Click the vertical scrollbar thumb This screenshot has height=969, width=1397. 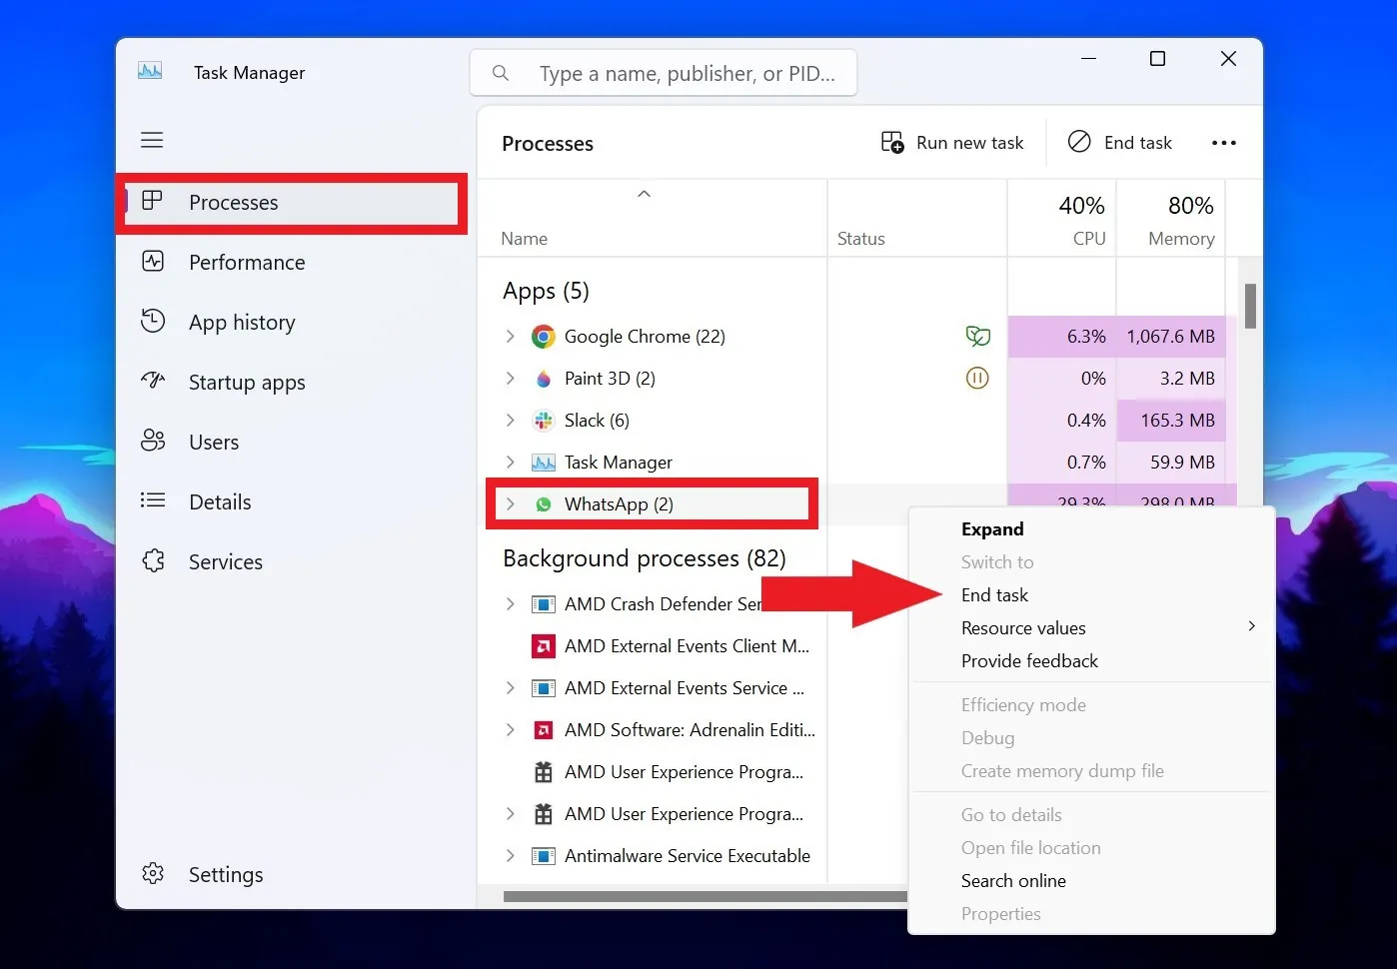click(1250, 306)
